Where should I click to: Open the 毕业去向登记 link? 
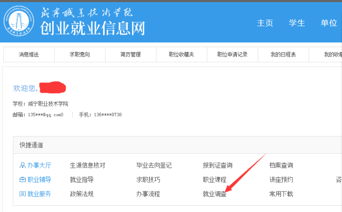(154, 165)
